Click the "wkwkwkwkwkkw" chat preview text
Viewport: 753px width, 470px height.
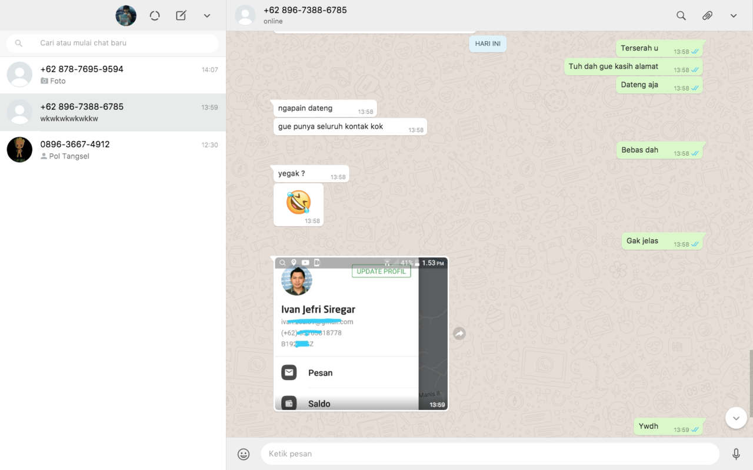click(69, 119)
